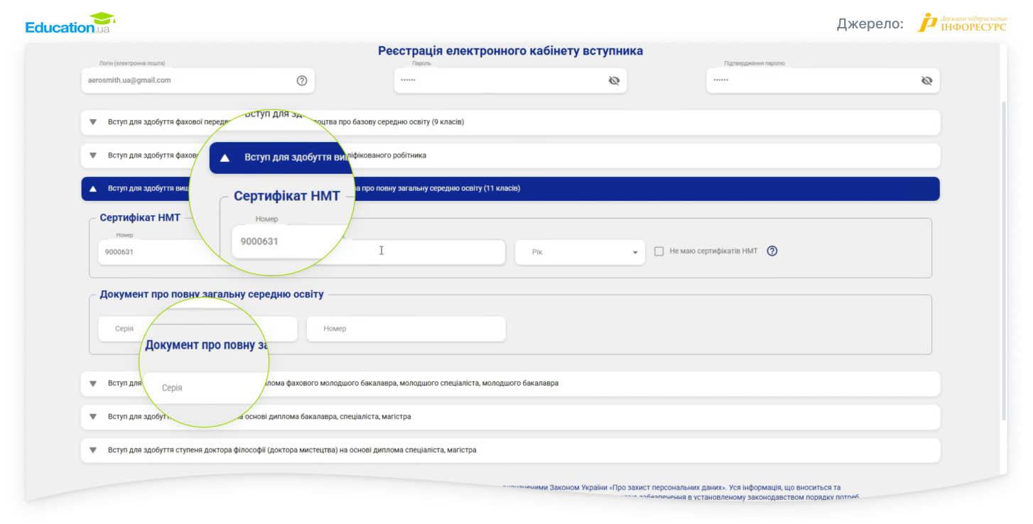Expand the молодшого бакалавра diploma section

(x=510, y=383)
